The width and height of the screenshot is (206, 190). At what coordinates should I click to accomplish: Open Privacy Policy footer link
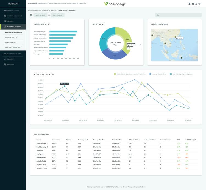[127, 187]
